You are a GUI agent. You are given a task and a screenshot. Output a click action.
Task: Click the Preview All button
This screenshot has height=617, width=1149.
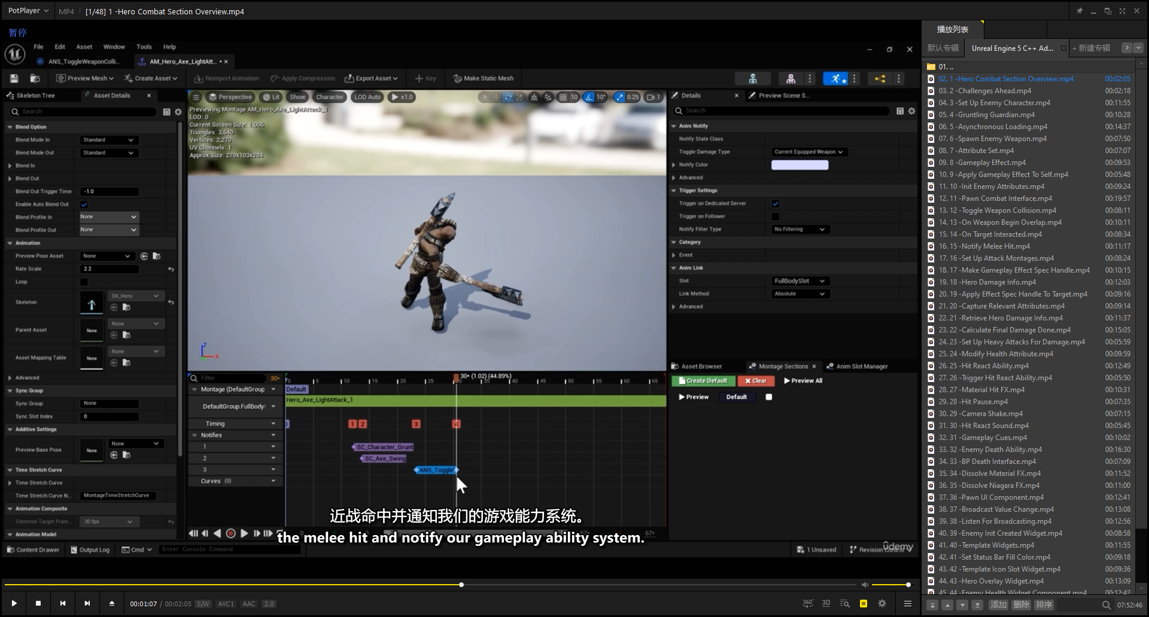(803, 381)
